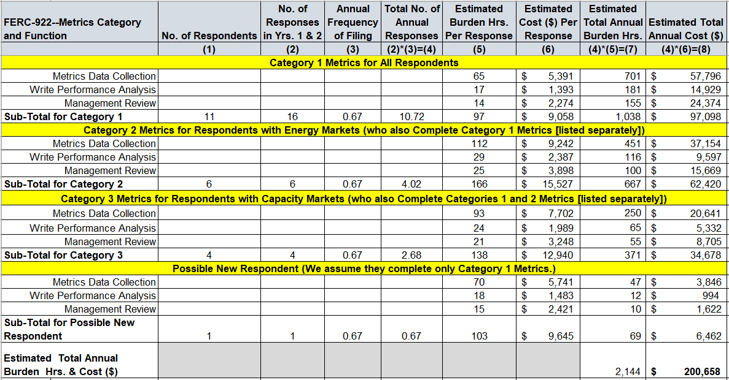Select the 'Annual Frequency of Filing' header cell
The width and height of the screenshot is (729, 380).
pyautogui.click(x=353, y=22)
